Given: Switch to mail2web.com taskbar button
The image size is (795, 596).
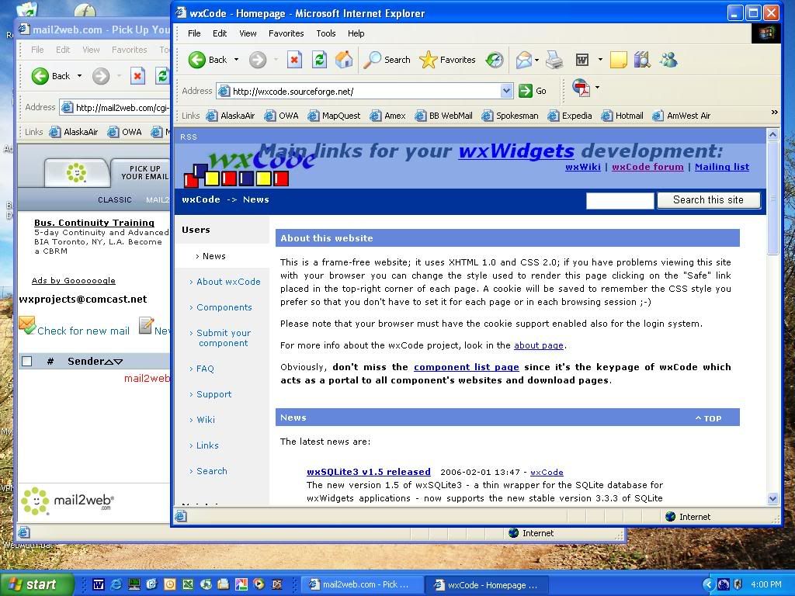Looking at the screenshot, I should click(363, 584).
